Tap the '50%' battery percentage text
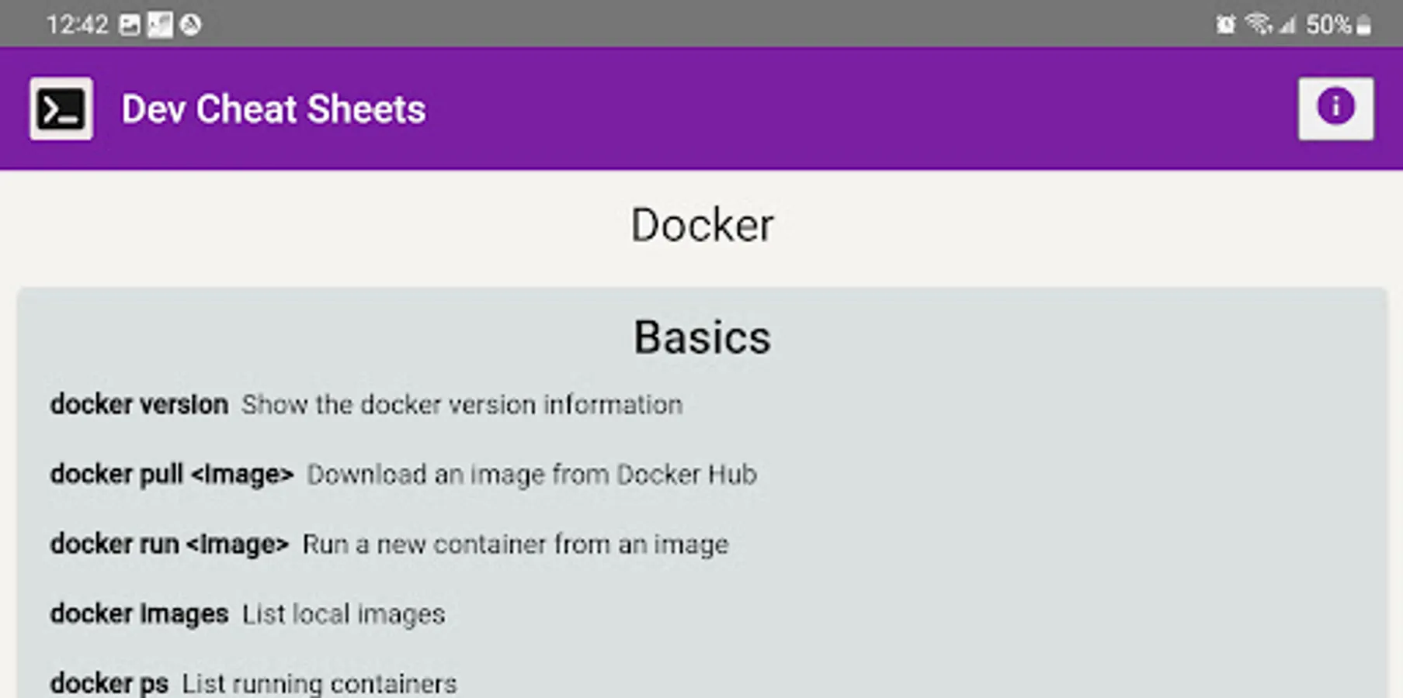The width and height of the screenshot is (1403, 698). [1328, 23]
